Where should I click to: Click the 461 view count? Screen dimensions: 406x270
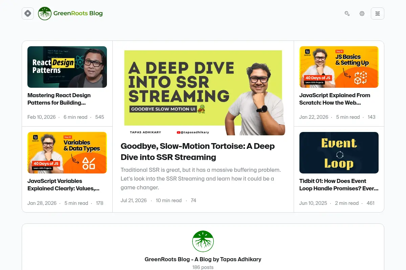(x=370, y=203)
